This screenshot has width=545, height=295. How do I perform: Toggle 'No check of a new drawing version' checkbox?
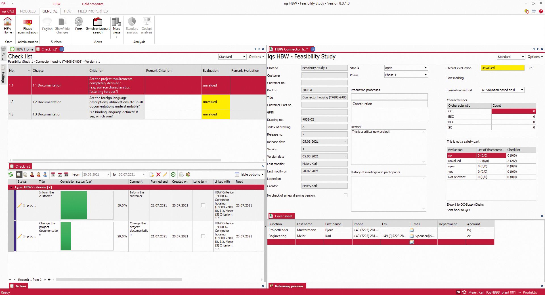[345, 195]
